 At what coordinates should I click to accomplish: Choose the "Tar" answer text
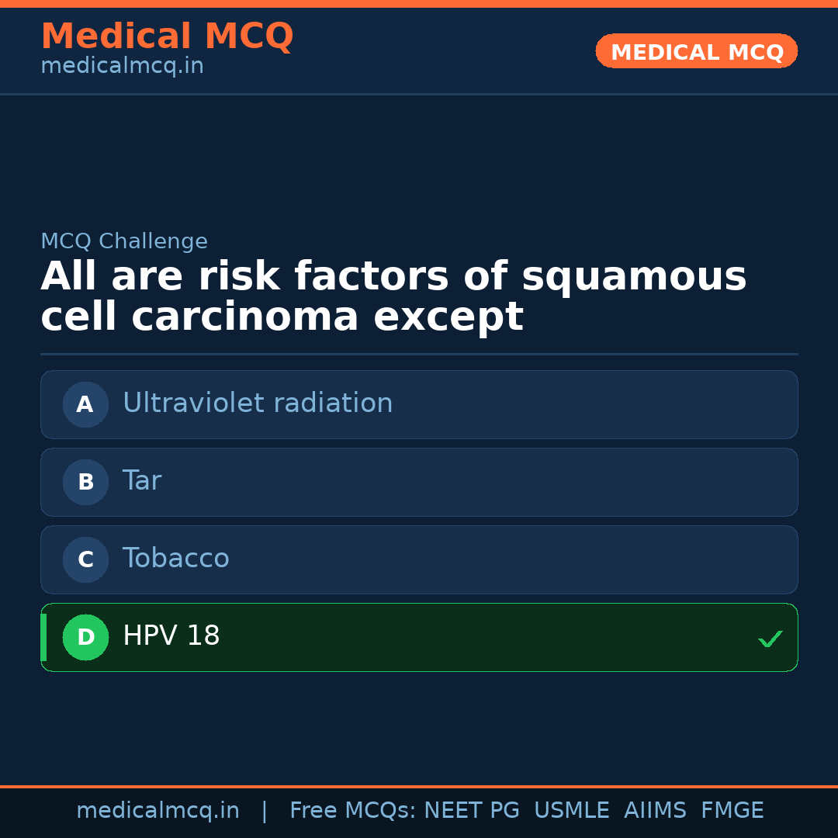point(142,481)
